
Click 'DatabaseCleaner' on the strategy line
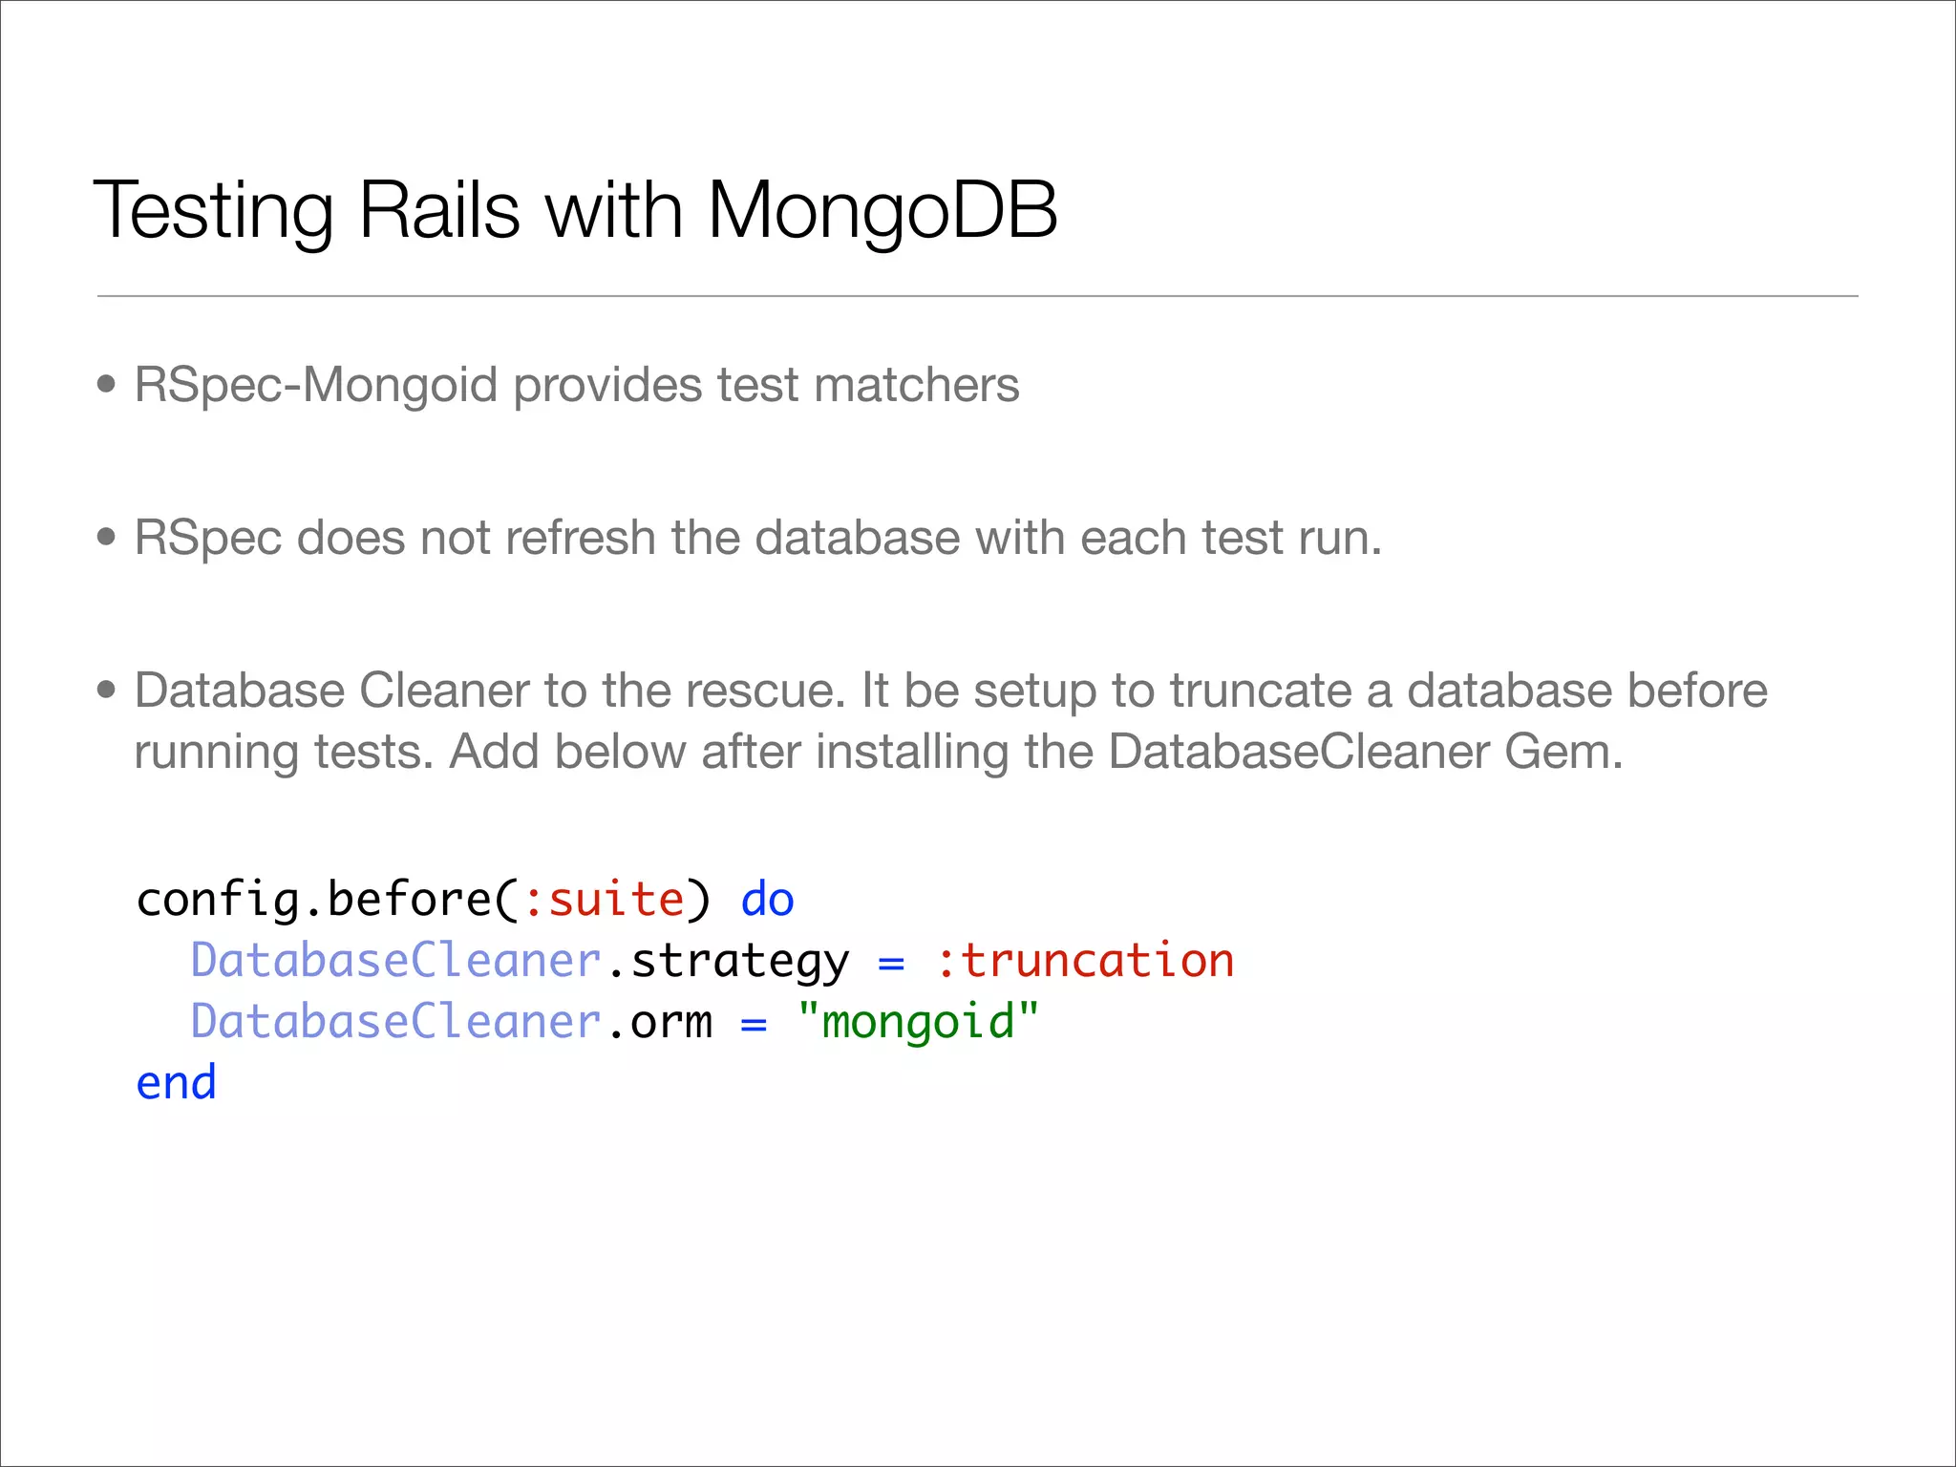(x=395, y=961)
